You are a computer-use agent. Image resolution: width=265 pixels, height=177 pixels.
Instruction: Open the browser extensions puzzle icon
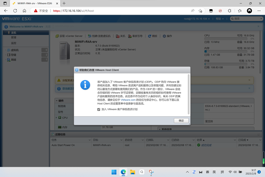229,11
